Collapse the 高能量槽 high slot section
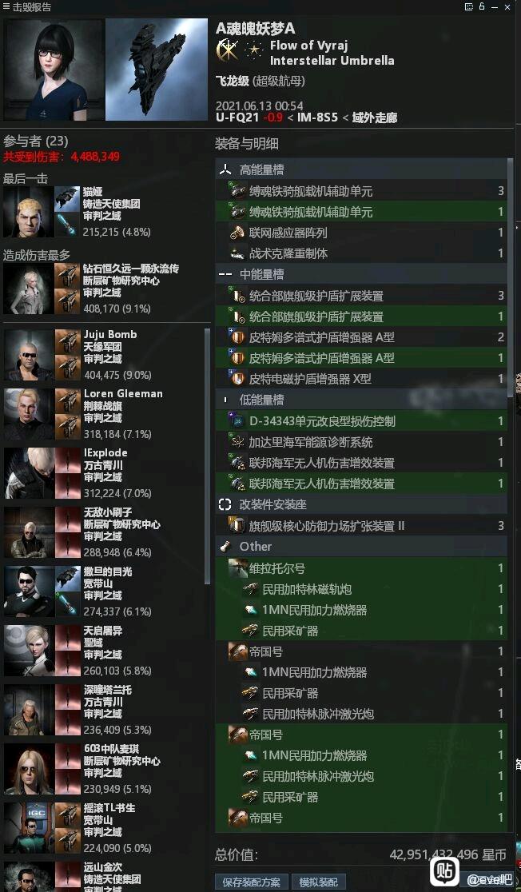This screenshot has width=521, height=892. [x=361, y=169]
